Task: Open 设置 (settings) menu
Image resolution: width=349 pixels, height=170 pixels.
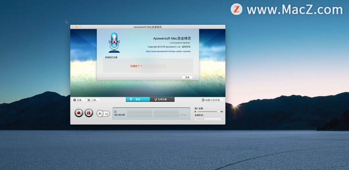Action: 79,100
